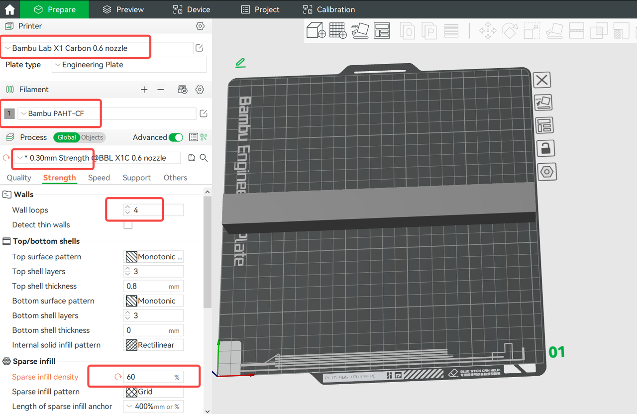Open the preset comparison list icon
Viewport: 637px width, 414px height.
coord(194,137)
